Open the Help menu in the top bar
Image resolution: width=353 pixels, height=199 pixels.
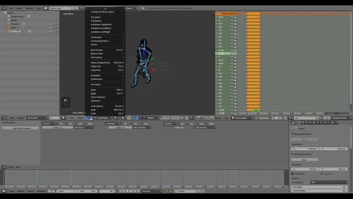tap(39, 8)
